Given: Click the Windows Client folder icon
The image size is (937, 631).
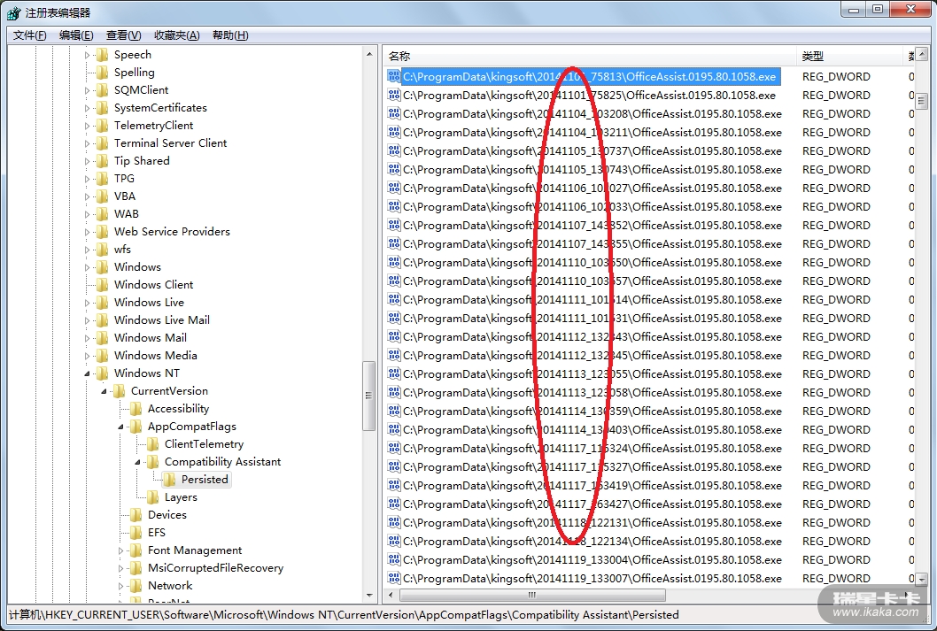Looking at the screenshot, I should [103, 285].
